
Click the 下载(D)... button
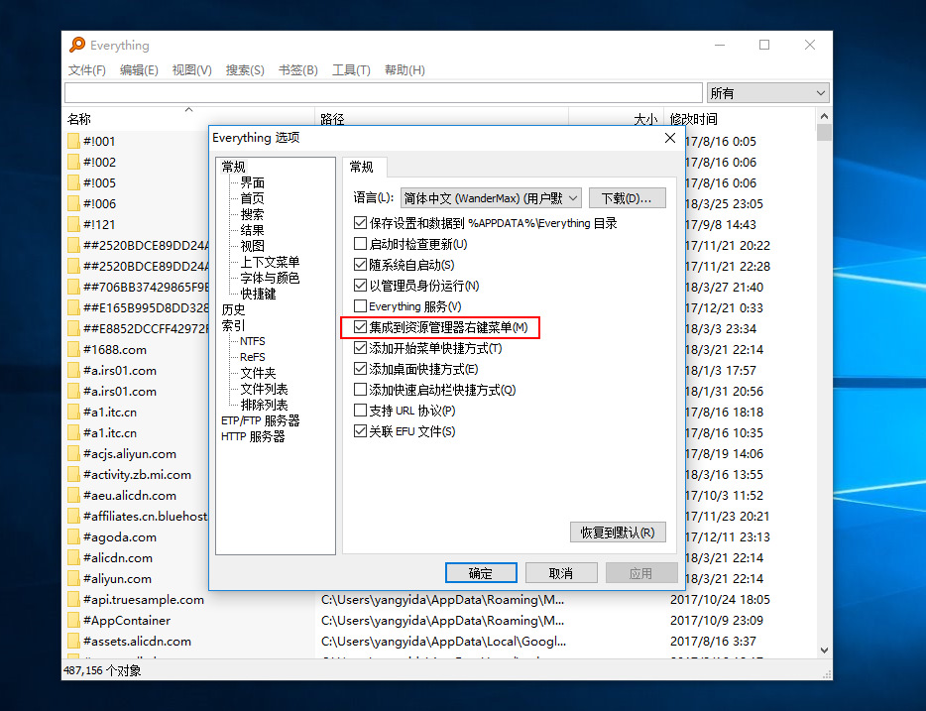tap(628, 198)
